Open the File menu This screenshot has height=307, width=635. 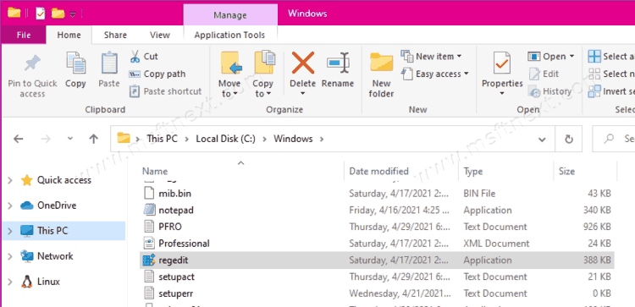click(x=24, y=36)
